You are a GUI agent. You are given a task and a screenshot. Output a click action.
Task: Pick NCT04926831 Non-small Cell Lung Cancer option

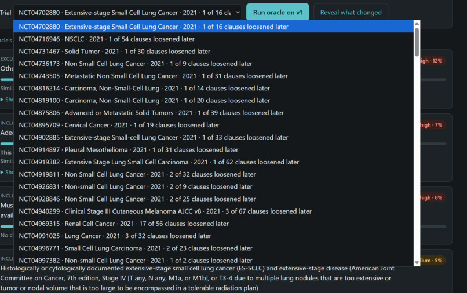214,186
